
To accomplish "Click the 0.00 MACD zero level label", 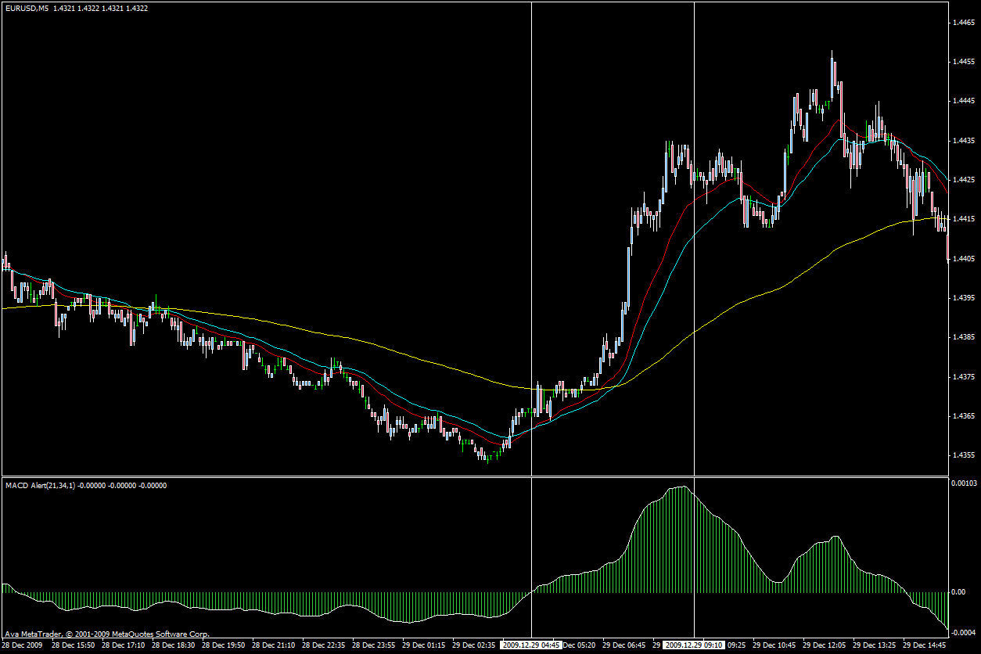I will tap(959, 592).
